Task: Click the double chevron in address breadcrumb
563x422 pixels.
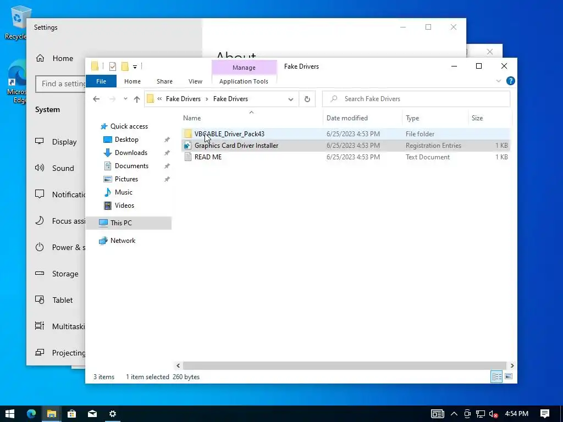Action: (x=159, y=99)
